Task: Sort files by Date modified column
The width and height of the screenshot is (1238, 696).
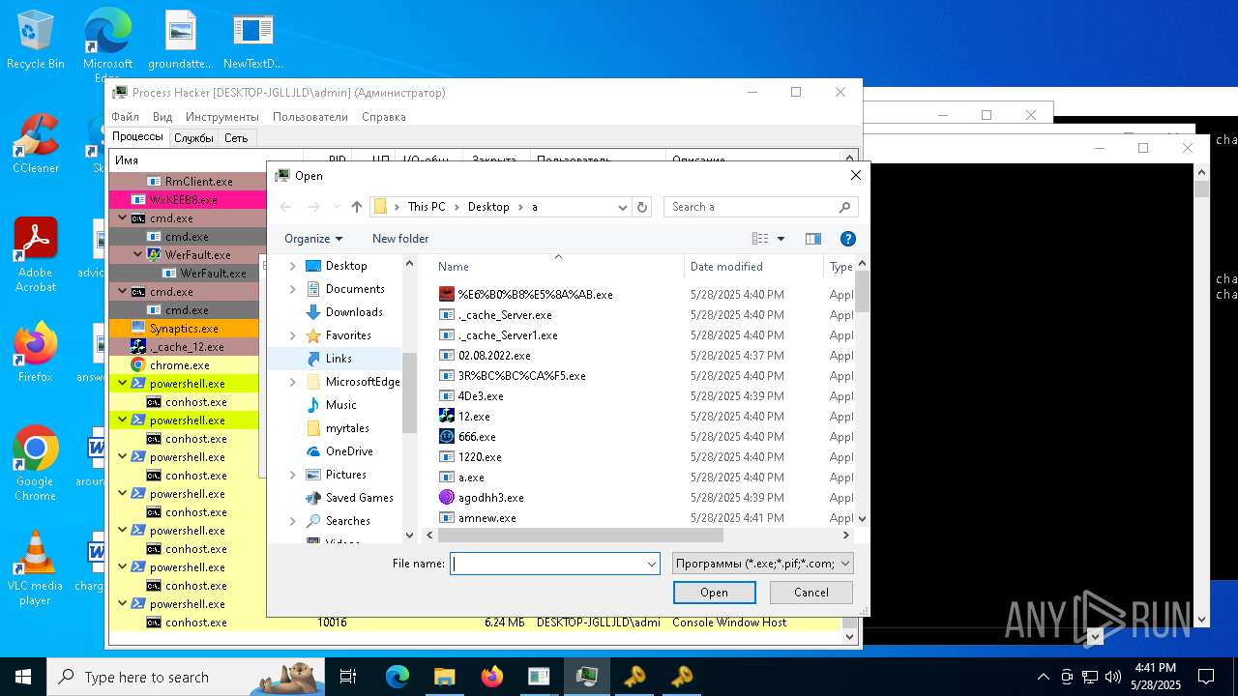Action: [x=753, y=267]
